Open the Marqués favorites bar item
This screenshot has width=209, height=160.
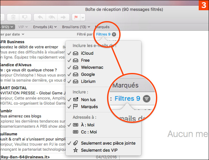102,27
